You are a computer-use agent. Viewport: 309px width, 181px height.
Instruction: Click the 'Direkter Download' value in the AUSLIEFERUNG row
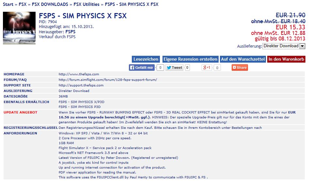tap(74, 91)
